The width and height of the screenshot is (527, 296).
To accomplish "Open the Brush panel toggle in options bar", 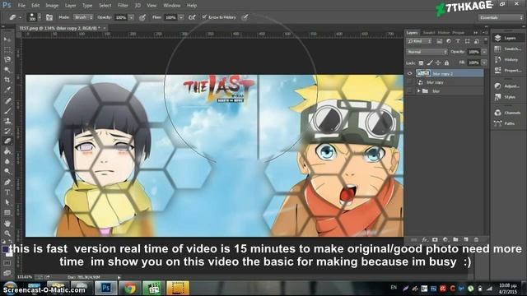I will coord(49,17).
